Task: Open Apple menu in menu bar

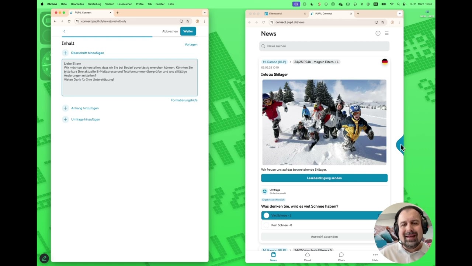Action: (42, 4)
